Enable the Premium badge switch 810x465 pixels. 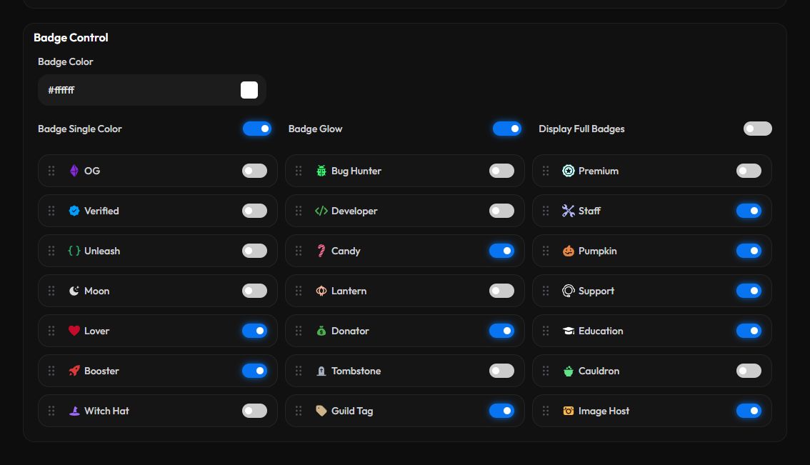749,171
